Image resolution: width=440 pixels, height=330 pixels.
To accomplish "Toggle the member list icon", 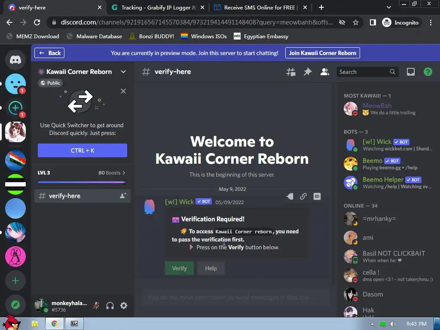I will [x=325, y=72].
